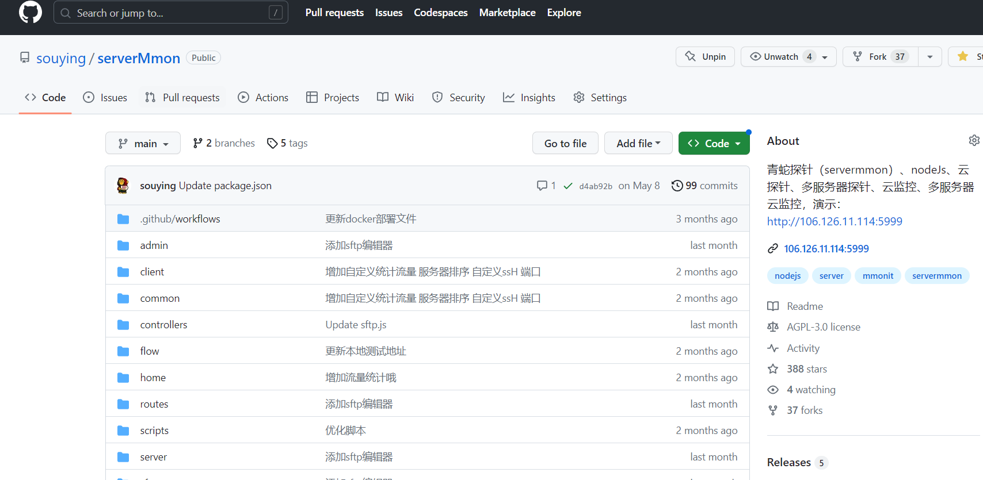This screenshot has width=983, height=480.
Task: Select the servermmon topic tag
Action: tap(937, 276)
